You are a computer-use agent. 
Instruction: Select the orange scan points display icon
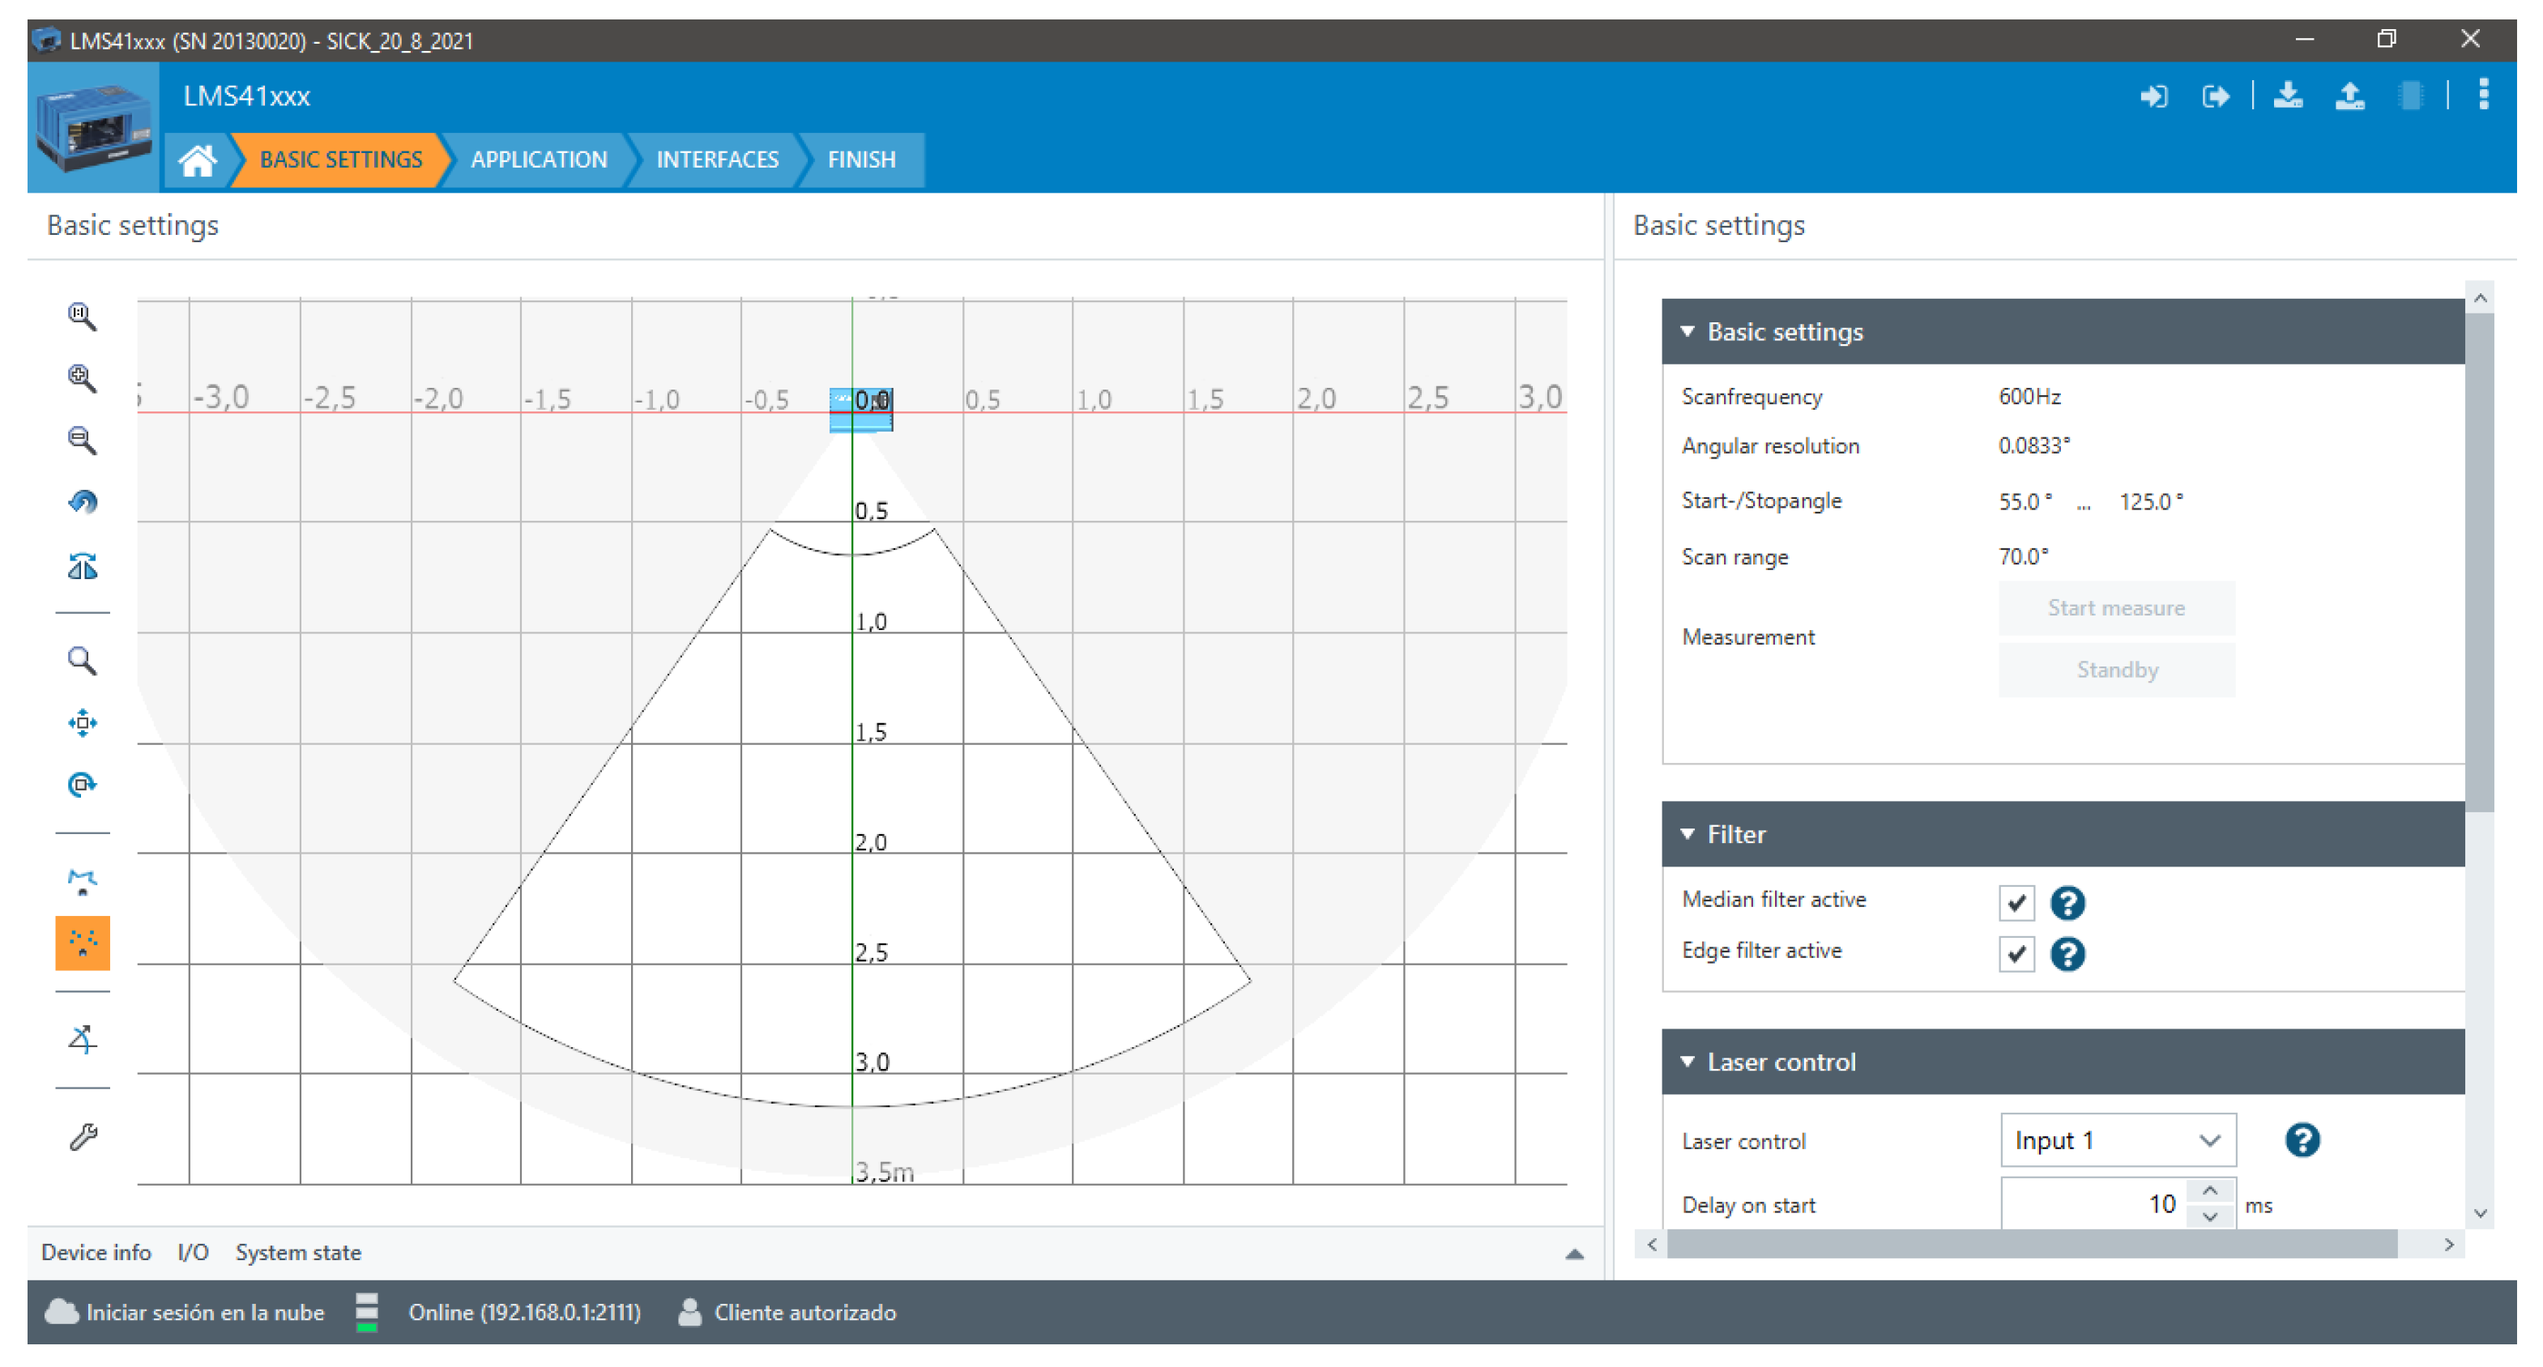pyautogui.click(x=83, y=943)
